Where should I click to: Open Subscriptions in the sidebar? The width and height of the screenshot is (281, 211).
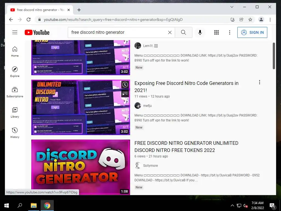point(15,92)
